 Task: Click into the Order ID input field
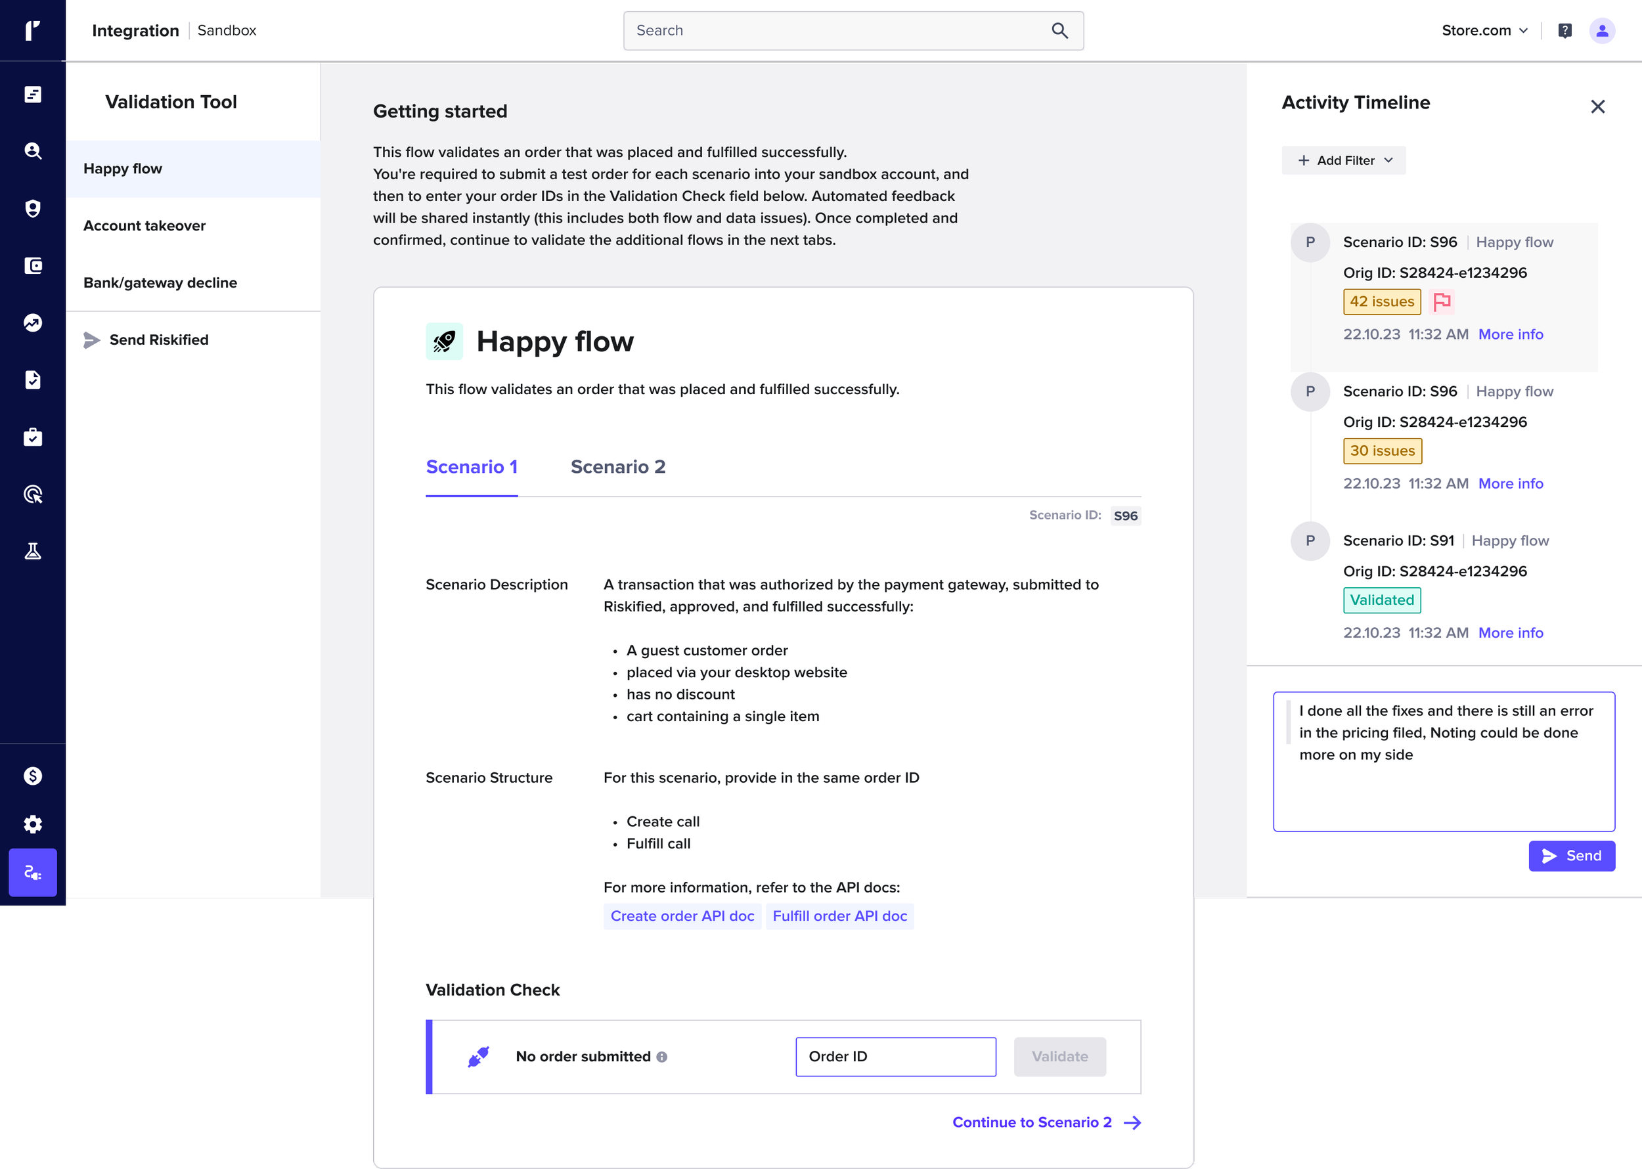pos(895,1057)
